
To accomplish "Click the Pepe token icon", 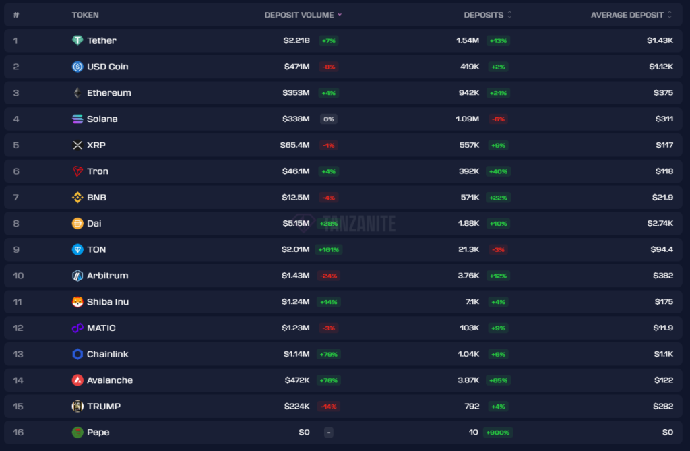I will pyautogui.click(x=77, y=432).
